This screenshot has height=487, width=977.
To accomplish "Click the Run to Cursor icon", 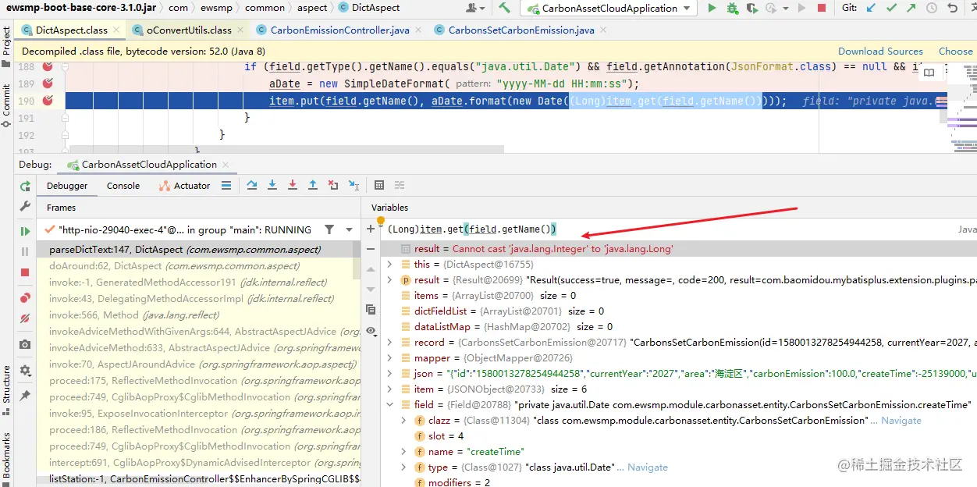I will [x=353, y=185].
